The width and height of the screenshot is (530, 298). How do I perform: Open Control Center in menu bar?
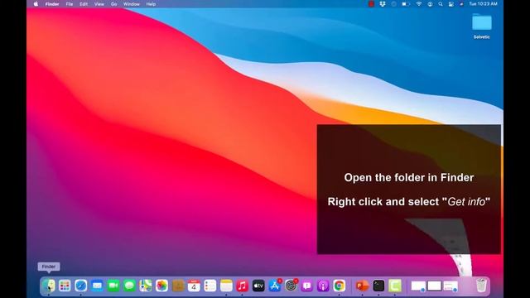[450, 4]
